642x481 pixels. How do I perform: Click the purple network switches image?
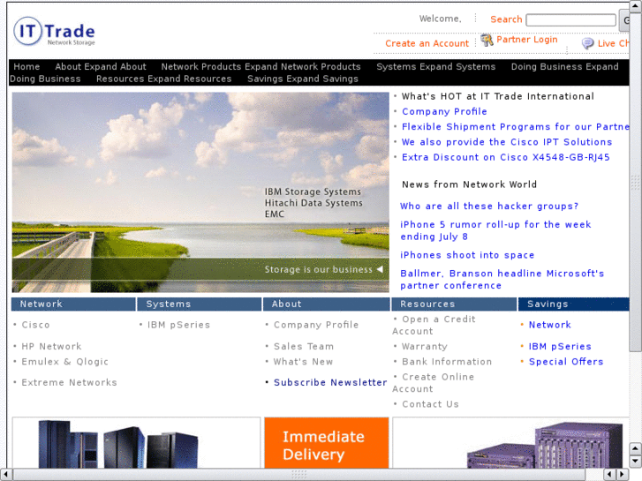(x=545, y=446)
